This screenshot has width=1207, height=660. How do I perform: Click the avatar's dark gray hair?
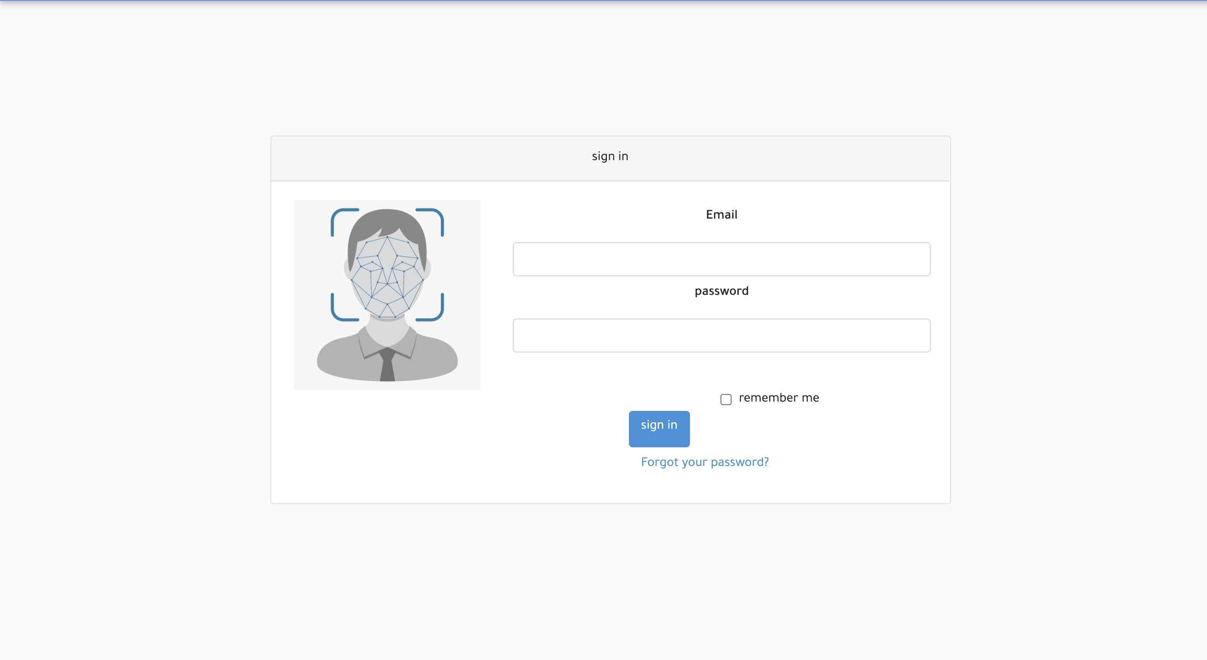tap(387, 221)
